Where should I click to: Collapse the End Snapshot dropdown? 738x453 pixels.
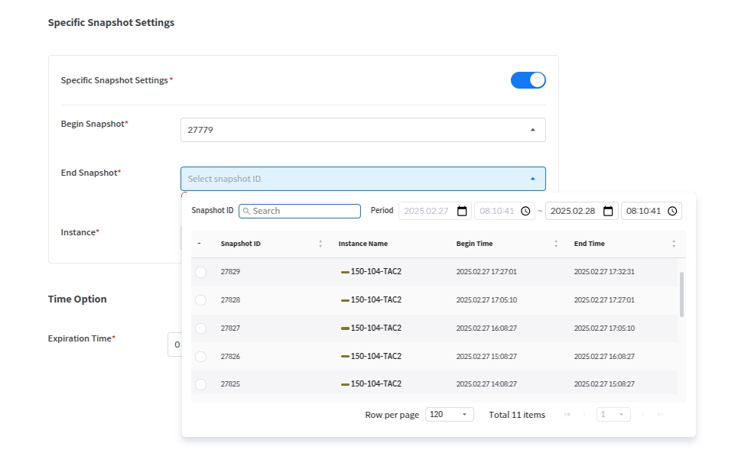coord(533,179)
